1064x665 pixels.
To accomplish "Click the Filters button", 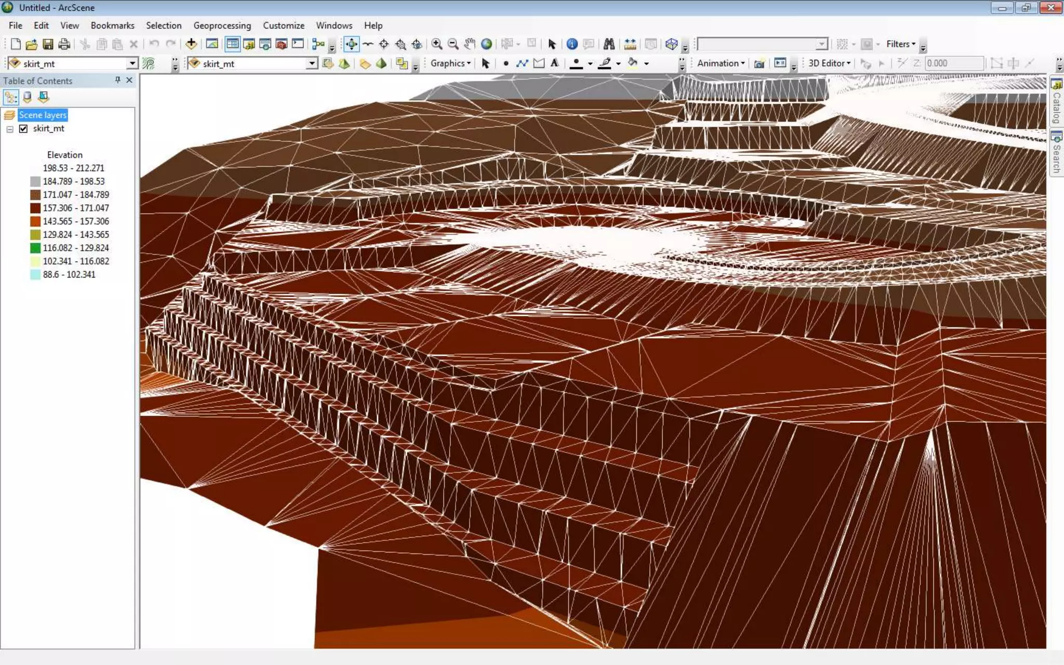I will [x=900, y=44].
